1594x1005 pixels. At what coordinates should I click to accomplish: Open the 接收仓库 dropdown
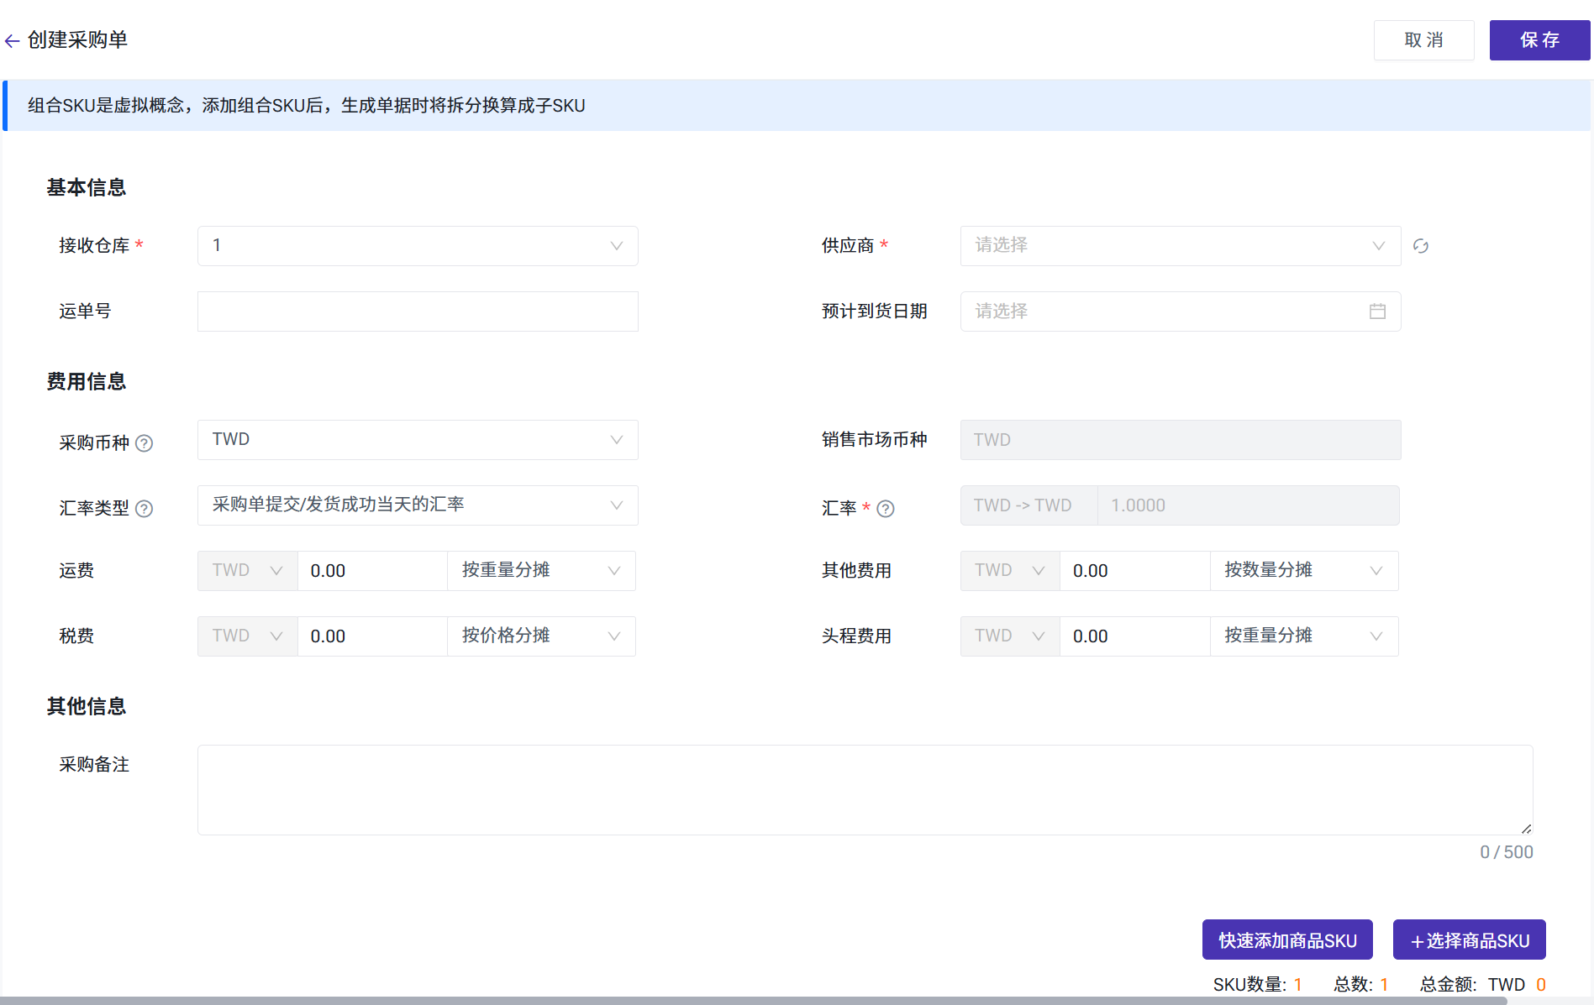point(418,246)
